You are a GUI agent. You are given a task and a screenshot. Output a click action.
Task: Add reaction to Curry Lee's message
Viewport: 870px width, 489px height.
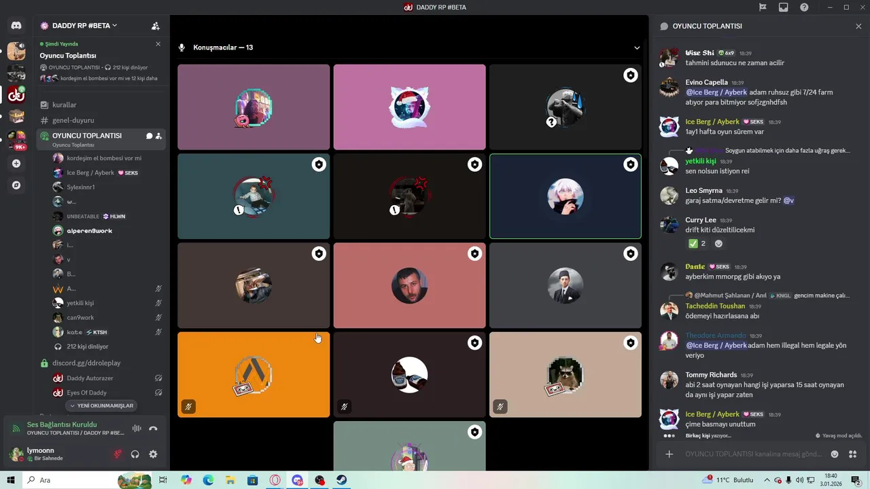(718, 244)
